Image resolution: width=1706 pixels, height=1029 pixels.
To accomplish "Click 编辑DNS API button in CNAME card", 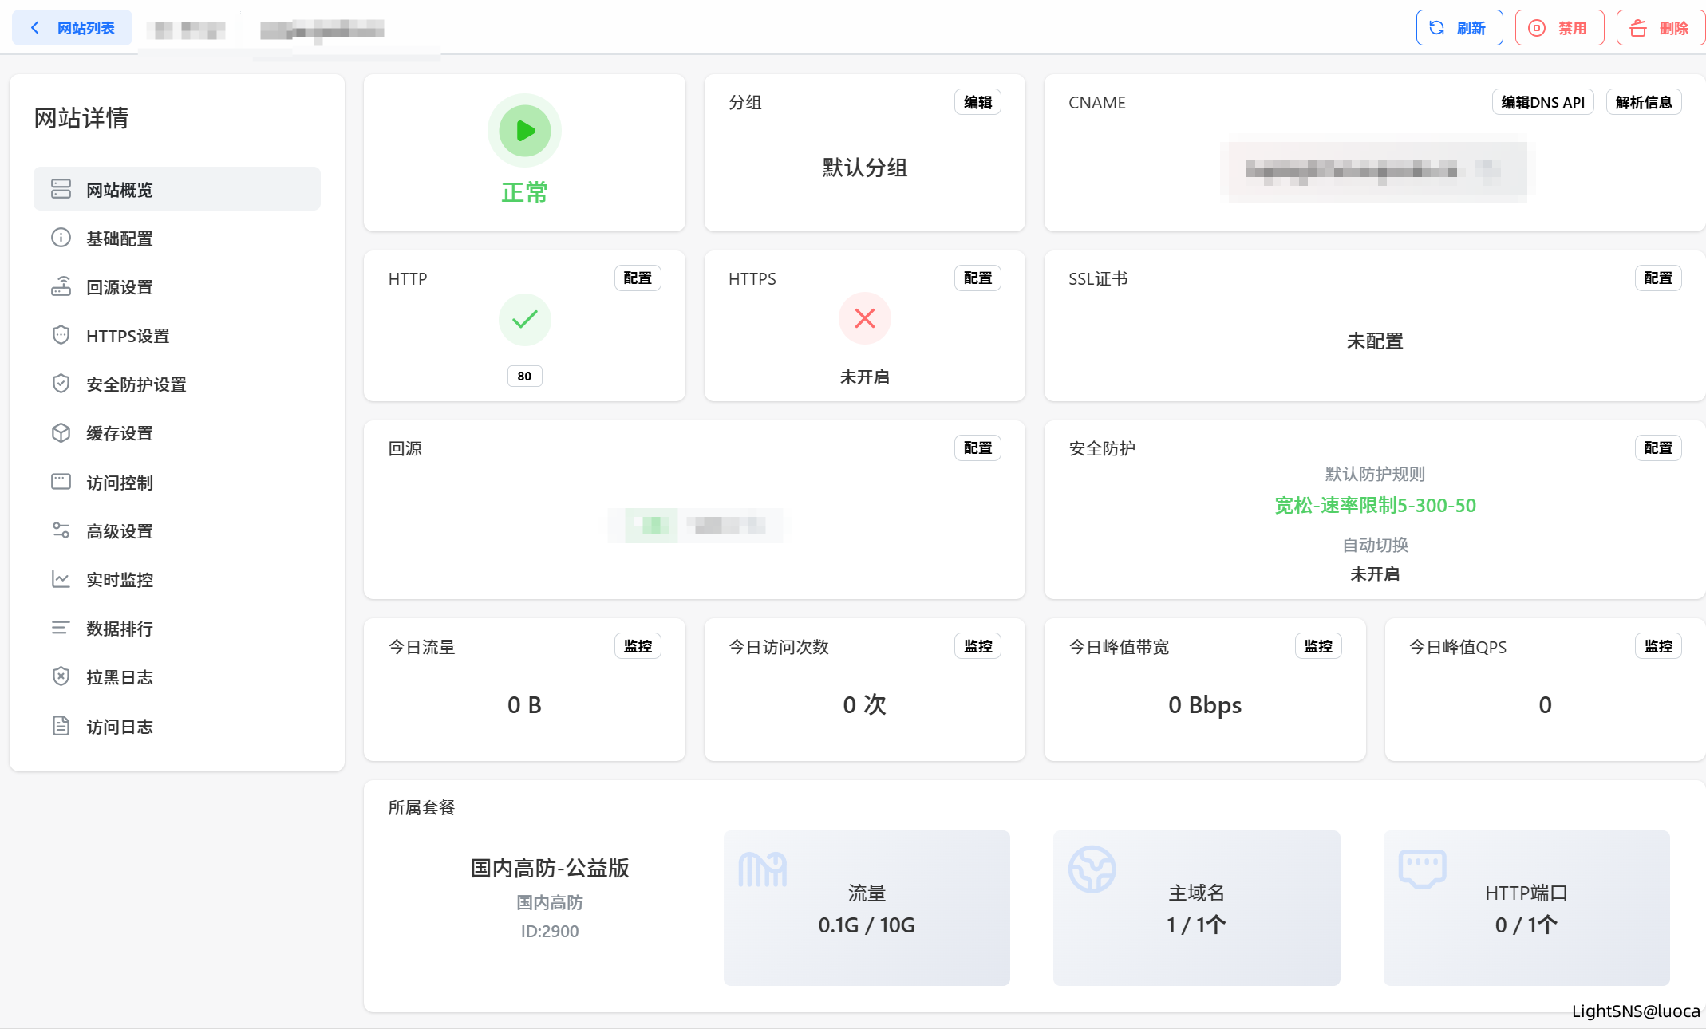I will (1542, 102).
